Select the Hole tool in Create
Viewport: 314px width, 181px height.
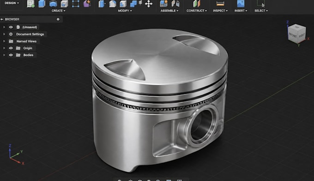(64, 4)
